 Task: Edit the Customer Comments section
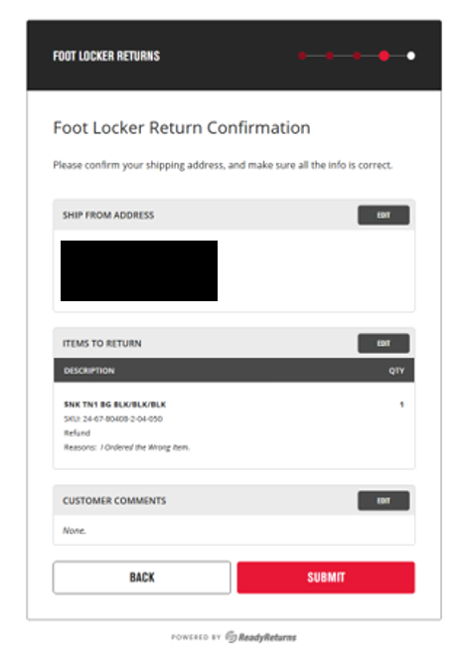coord(384,500)
